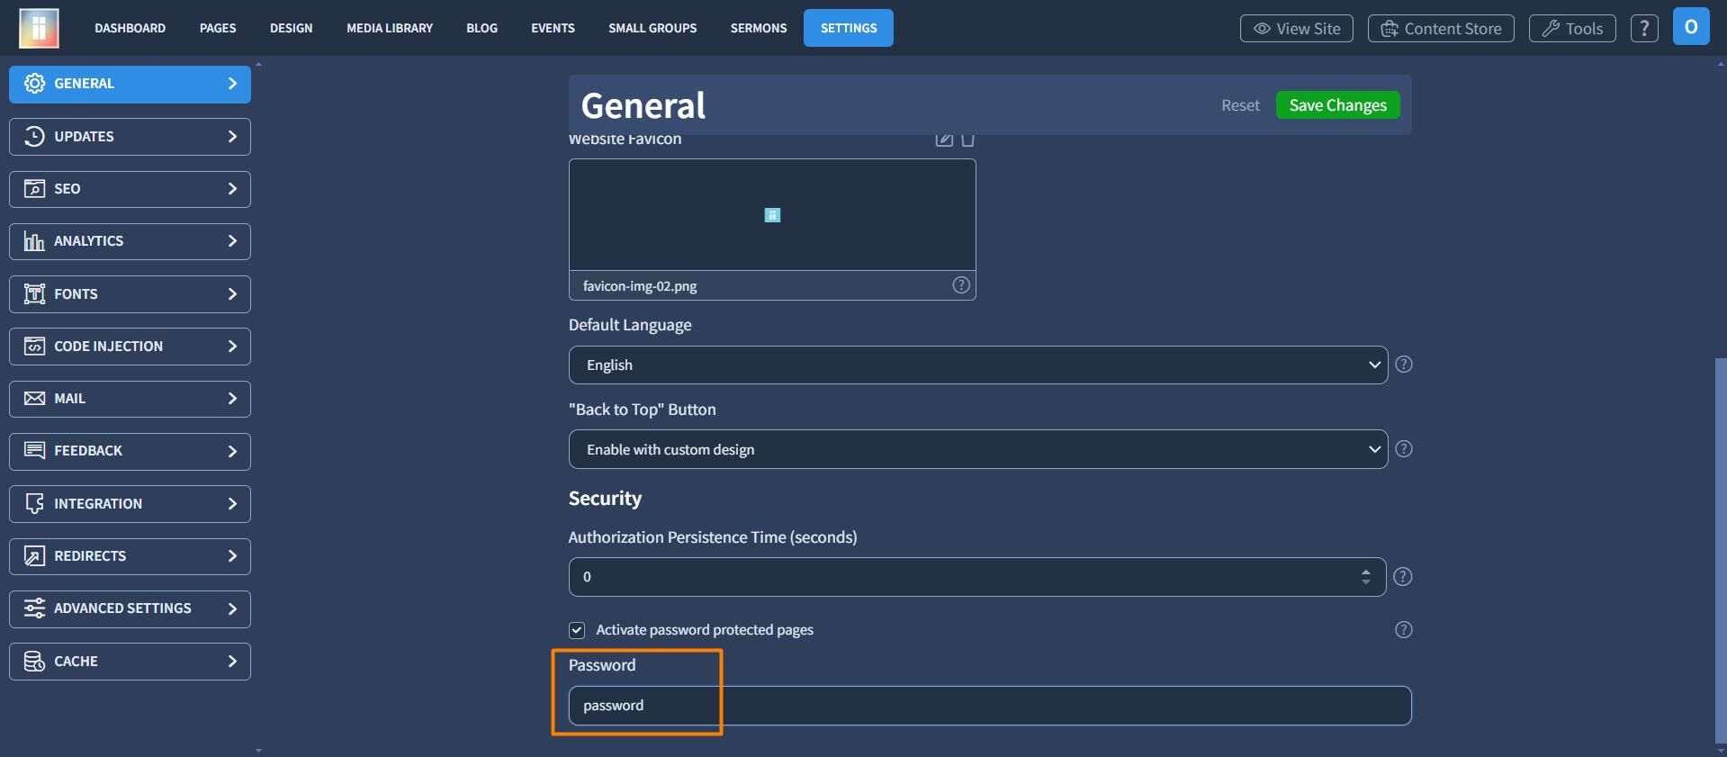The image size is (1727, 757).
Task: Expand the SEO settings section
Action: 130,189
